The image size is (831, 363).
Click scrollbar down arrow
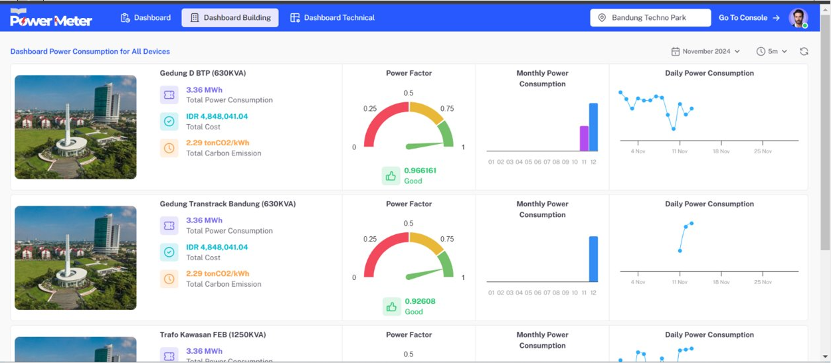825,357
